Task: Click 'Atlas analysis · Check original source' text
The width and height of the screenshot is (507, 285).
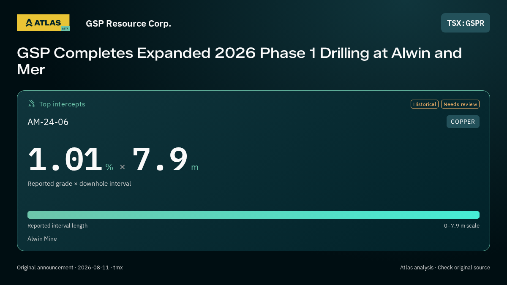Action: point(445,268)
